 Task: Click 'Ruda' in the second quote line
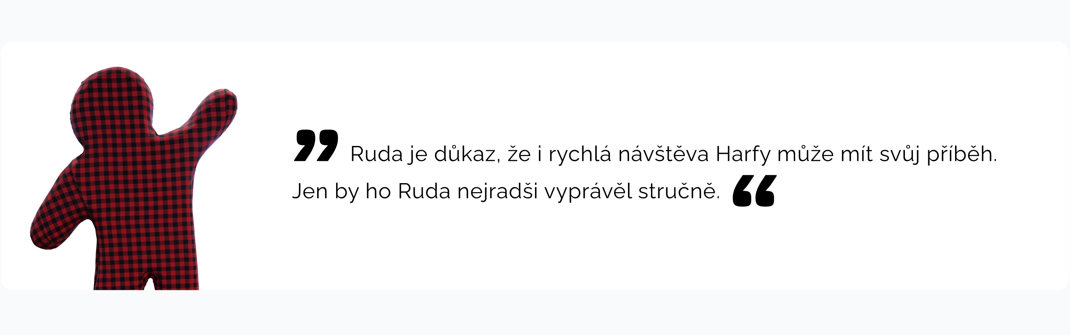[424, 191]
